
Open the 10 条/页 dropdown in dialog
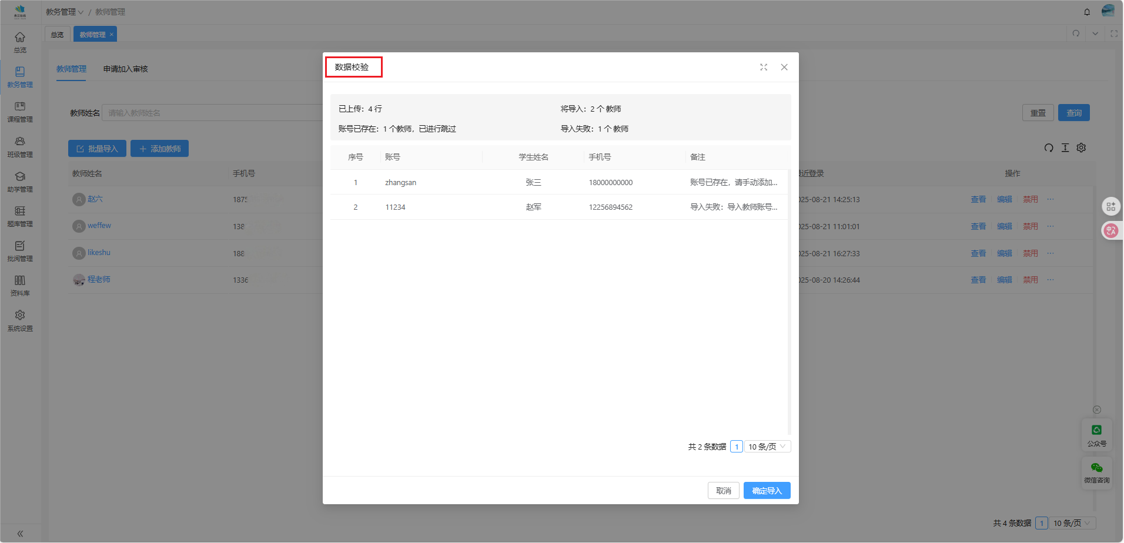(767, 447)
